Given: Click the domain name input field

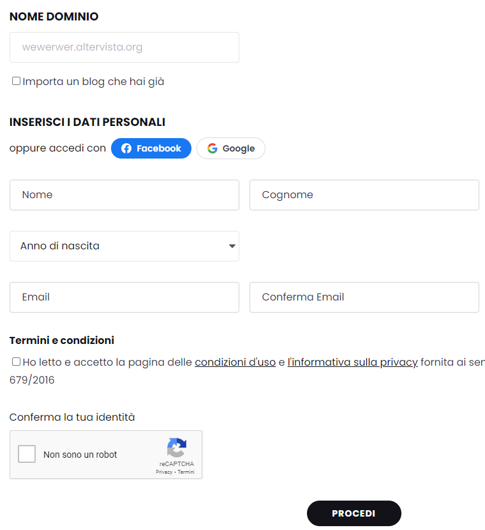Looking at the screenshot, I should click(x=124, y=47).
